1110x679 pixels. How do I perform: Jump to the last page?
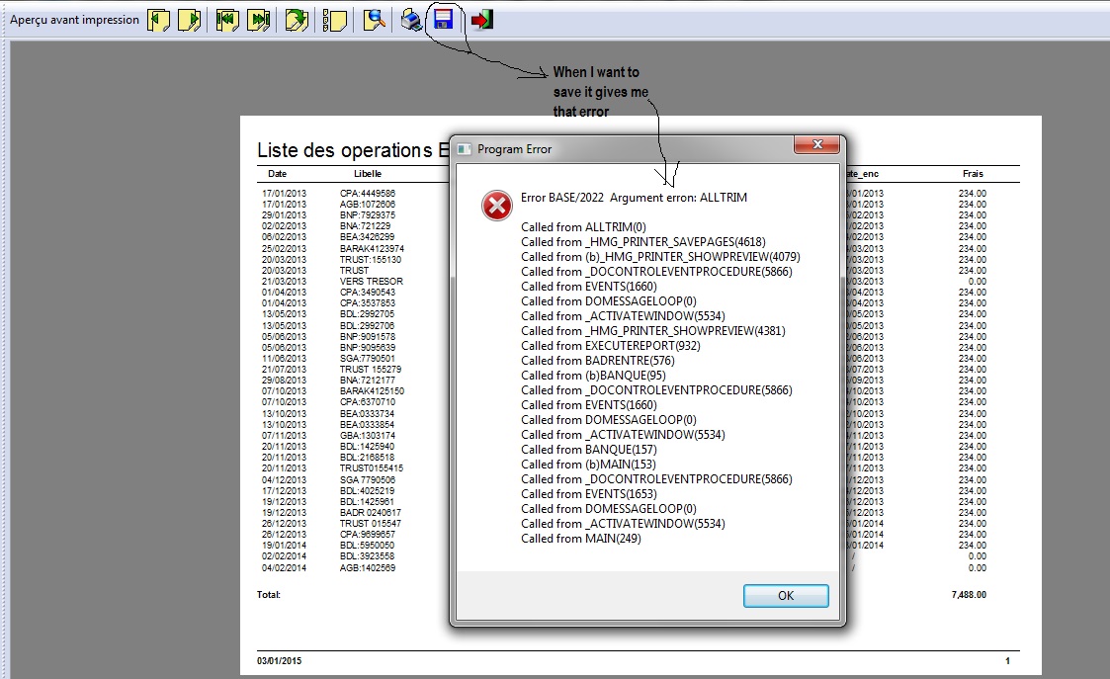(x=259, y=20)
